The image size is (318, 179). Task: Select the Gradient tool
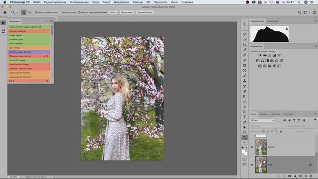point(244,96)
